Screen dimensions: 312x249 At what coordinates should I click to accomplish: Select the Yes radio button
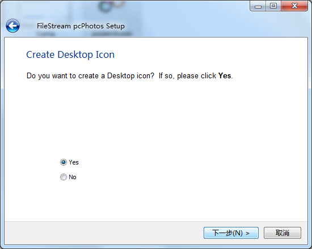(64, 162)
